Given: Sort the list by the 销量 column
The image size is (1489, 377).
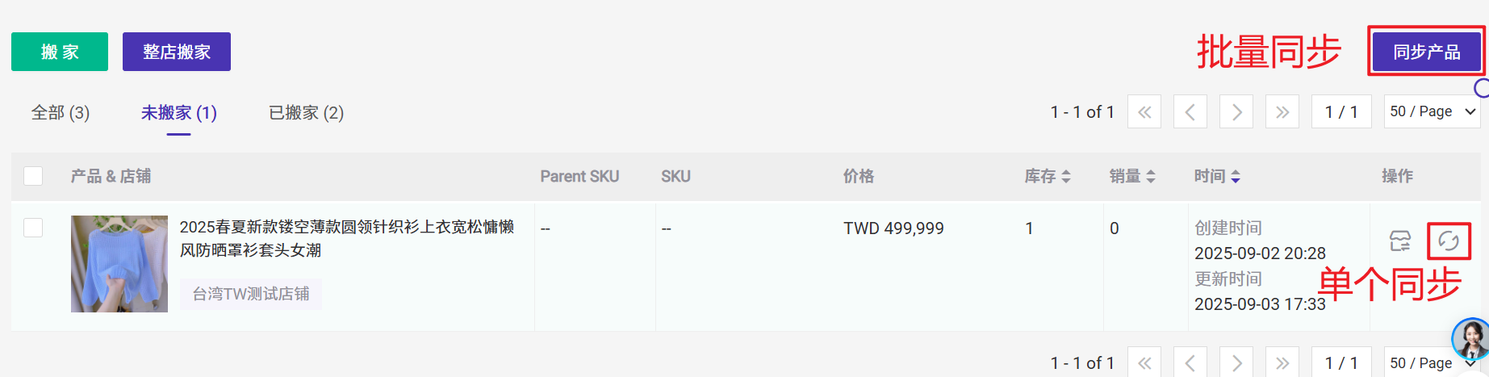Looking at the screenshot, I should (x=1132, y=176).
